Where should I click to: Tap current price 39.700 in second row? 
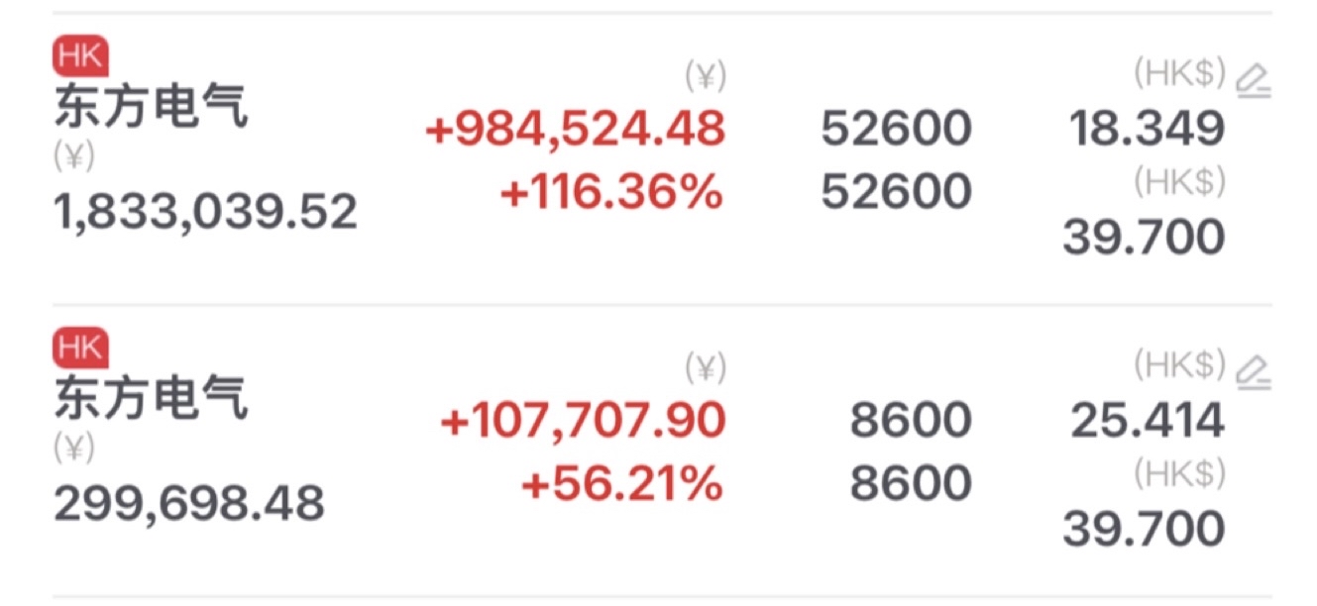click(x=1144, y=529)
